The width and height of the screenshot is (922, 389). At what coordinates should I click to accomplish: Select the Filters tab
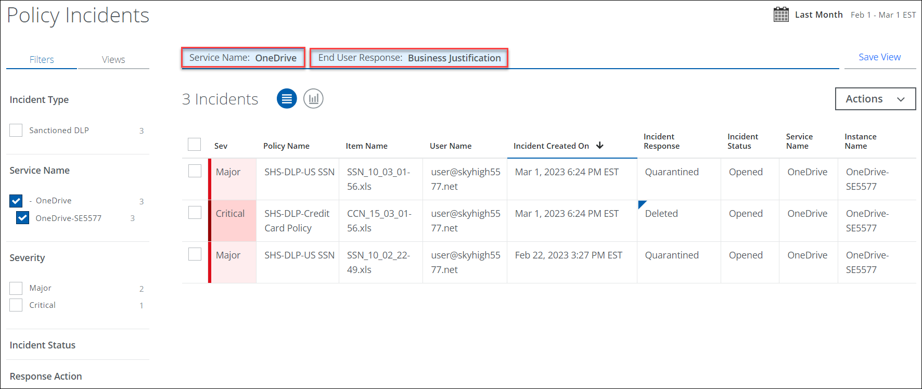click(x=42, y=60)
